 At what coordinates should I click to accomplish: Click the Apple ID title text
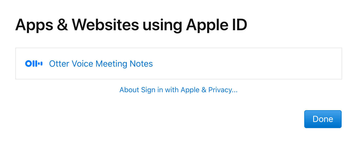216,25
